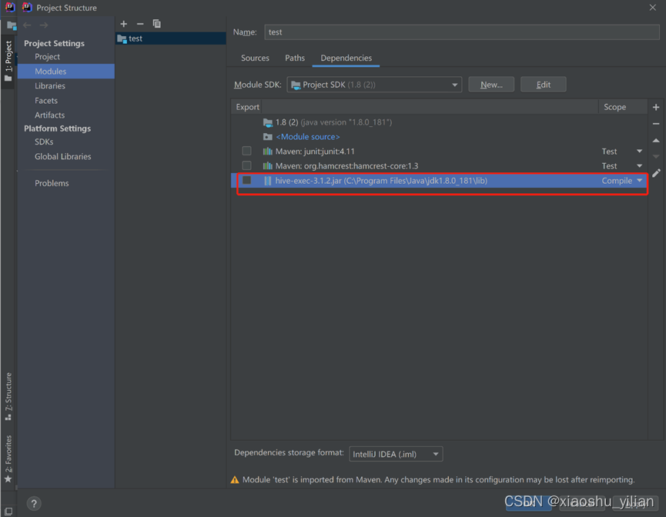The height and width of the screenshot is (517, 666).
Task: Open Project settings section
Action: tap(47, 56)
